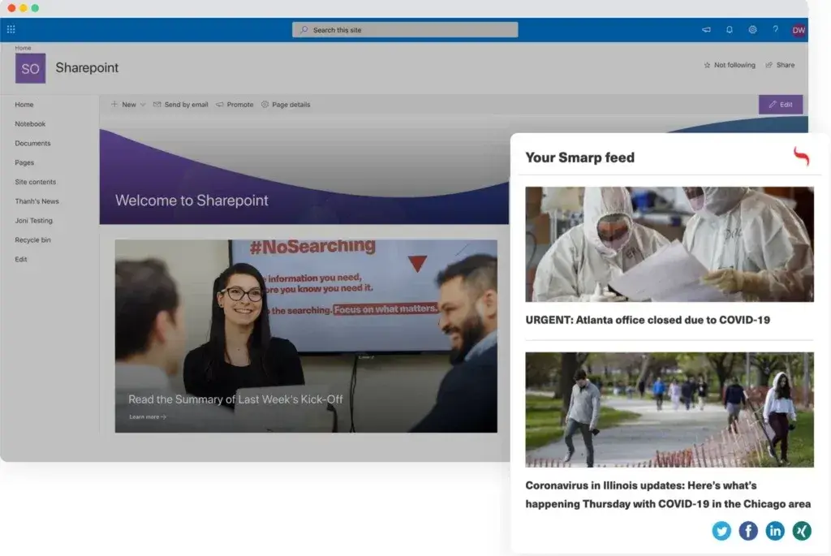Viewport: 831px width, 556px height.
Task: Click the magnifier icon in the search box
Action: (304, 30)
